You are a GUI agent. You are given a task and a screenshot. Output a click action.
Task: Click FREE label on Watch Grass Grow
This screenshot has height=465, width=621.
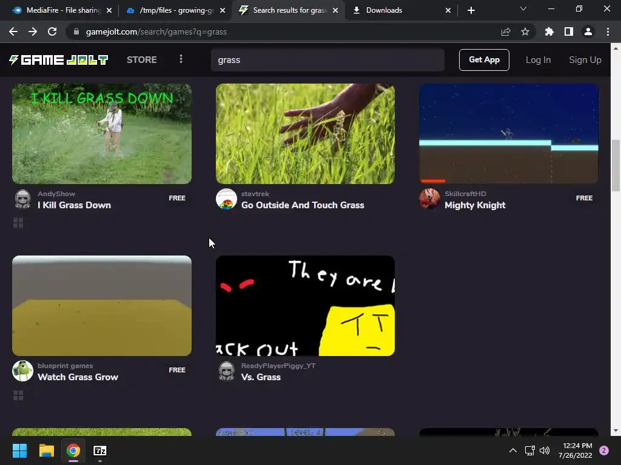pos(177,370)
